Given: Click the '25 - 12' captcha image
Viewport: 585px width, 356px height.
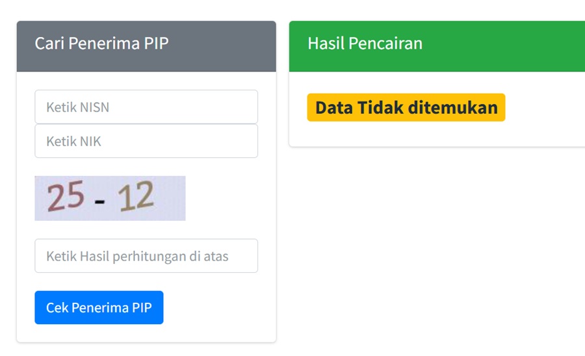Looking at the screenshot, I should (110, 198).
